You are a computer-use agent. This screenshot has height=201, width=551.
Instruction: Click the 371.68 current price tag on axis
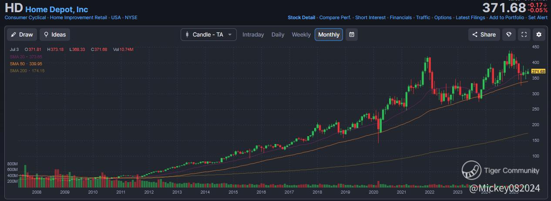538,71
